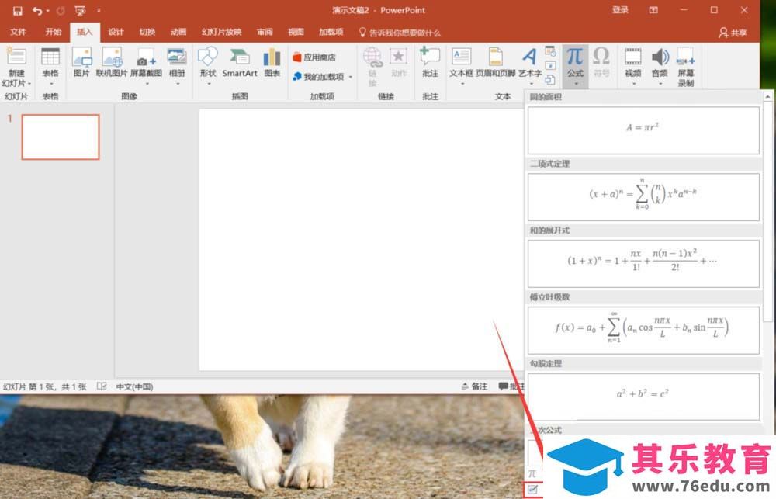Expand the Undo history dropdown arrow
Image resolution: width=776 pixels, height=499 pixels.
coord(48,10)
